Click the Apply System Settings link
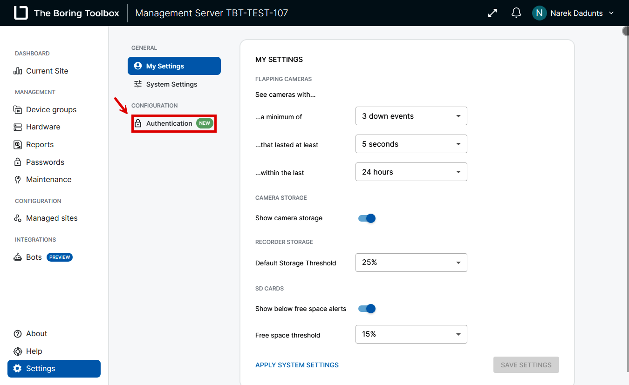Screen dimensions: 629x385 point(297,365)
